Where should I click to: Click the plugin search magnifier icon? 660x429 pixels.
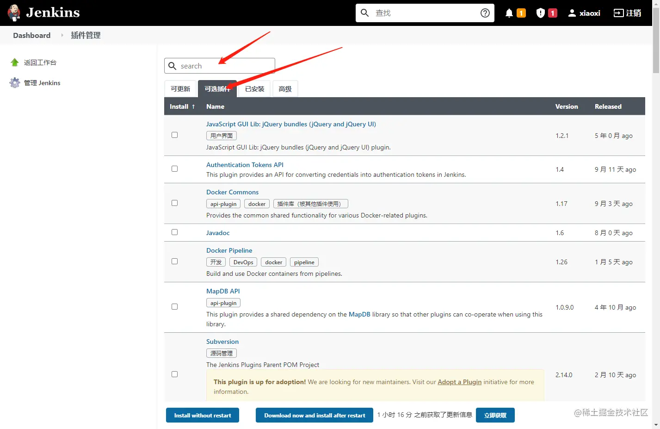click(x=173, y=66)
